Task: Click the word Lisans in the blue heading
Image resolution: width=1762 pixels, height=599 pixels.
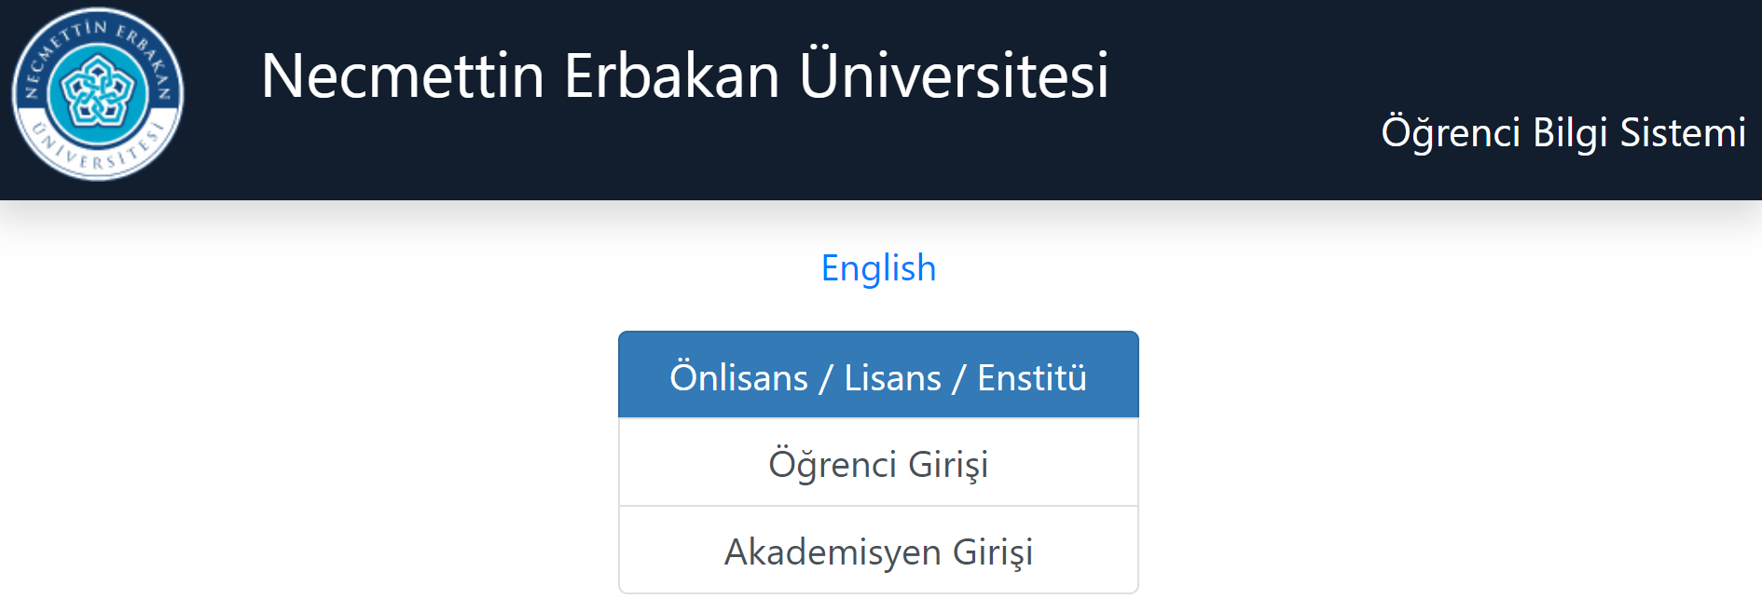Action: tap(892, 378)
